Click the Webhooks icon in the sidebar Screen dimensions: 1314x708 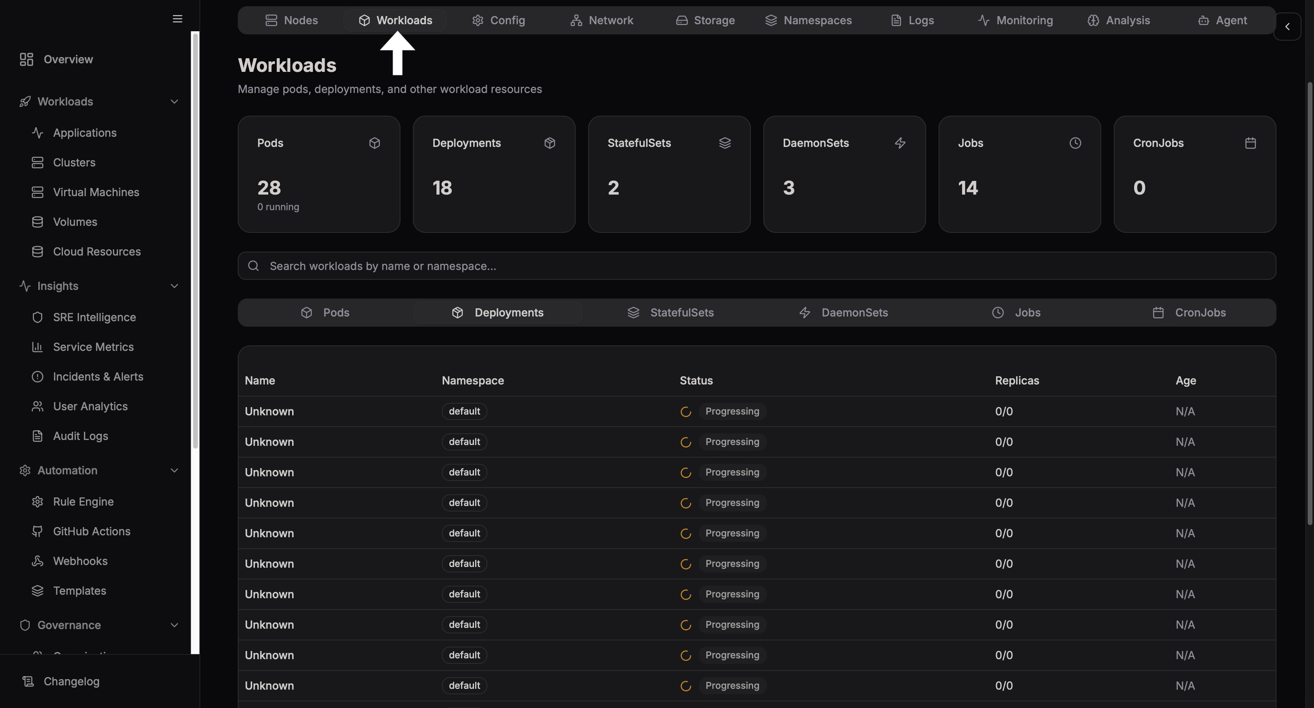click(38, 561)
